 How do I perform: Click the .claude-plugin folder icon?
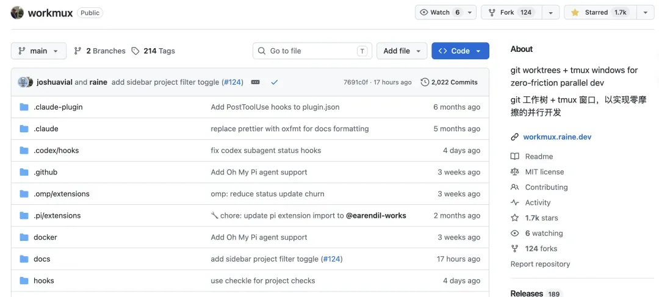pyautogui.click(x=24, y=107)
